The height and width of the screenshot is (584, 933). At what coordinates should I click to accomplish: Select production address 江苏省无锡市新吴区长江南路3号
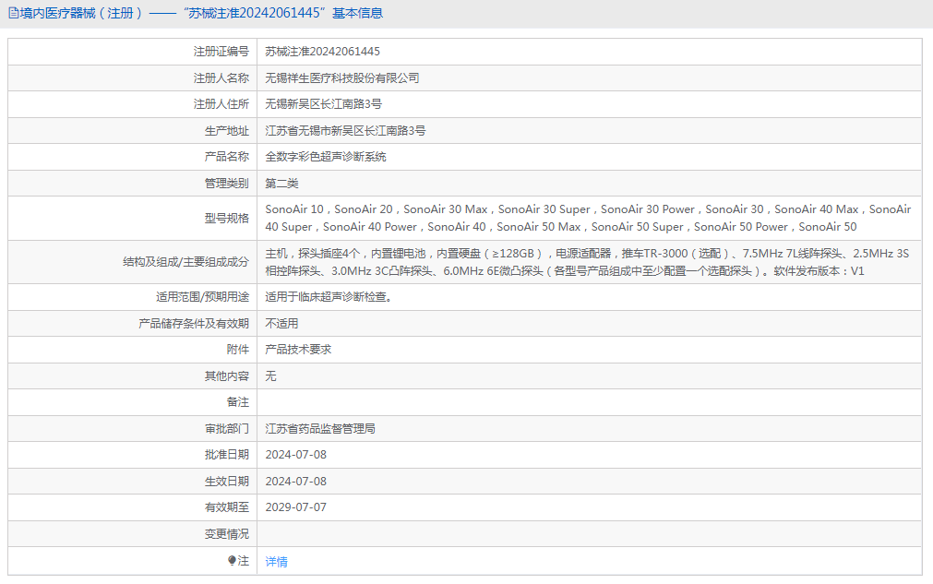[x=345, y=131]
